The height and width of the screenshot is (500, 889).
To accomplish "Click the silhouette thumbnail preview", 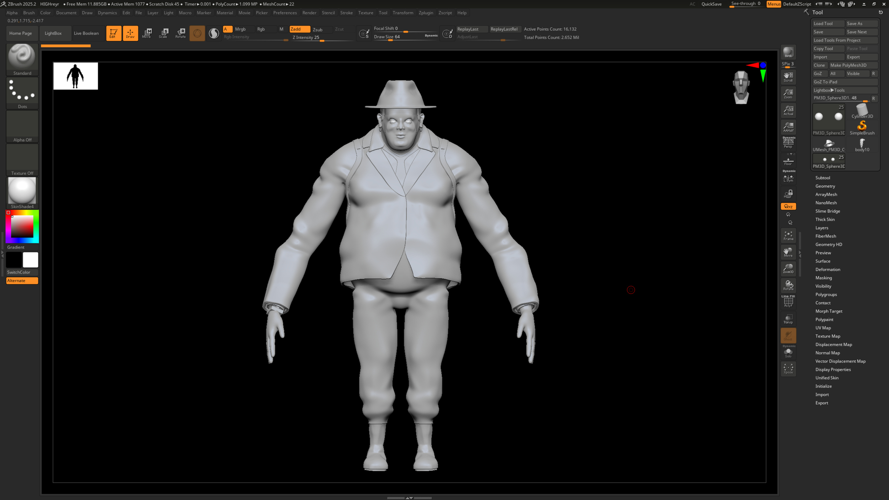I will [x=75, y=76].
